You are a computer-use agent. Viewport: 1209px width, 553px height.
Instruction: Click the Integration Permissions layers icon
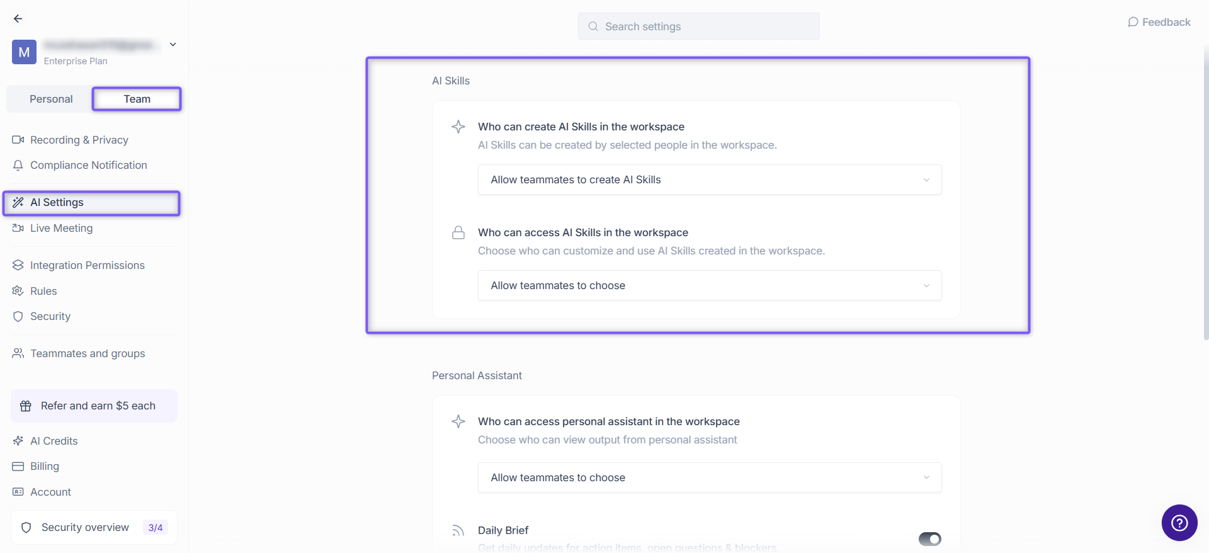point(18,265)
